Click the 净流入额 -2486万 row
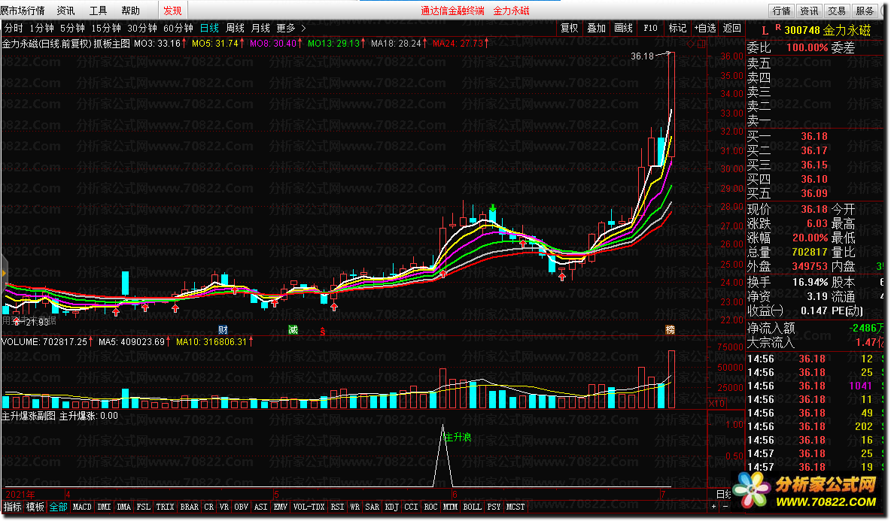The height and width of the screenshot is (521, 891). [x=815, y=328]
